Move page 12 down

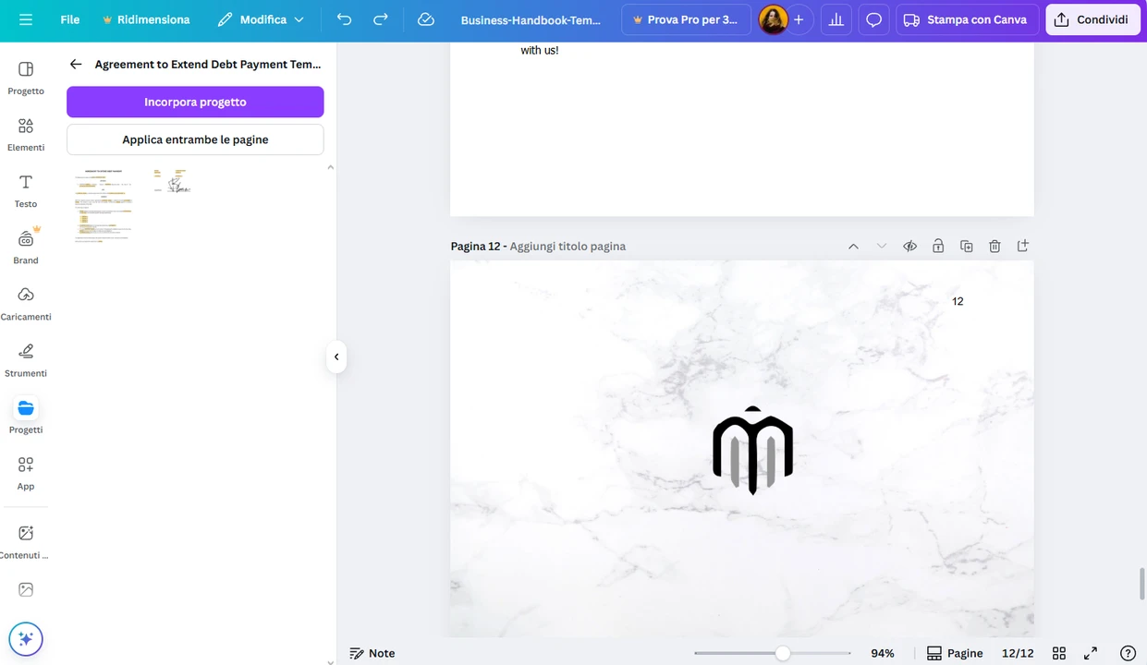[882, 247]
